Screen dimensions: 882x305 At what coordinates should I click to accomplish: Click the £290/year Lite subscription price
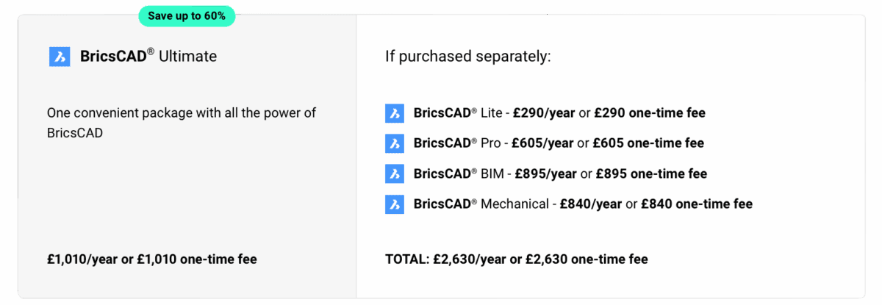coord(544,113)
